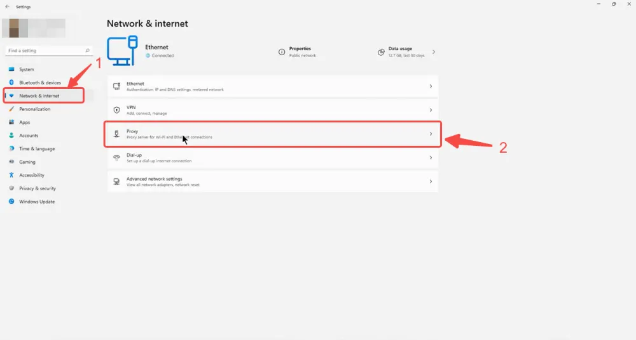The image size is (636, 340).
Task: Close the Settings window
Action: tap(629, 4)
